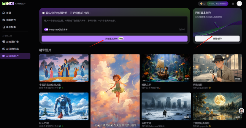Click the 新手指南 book icon
246x128 pixels.
coord(4,27)
